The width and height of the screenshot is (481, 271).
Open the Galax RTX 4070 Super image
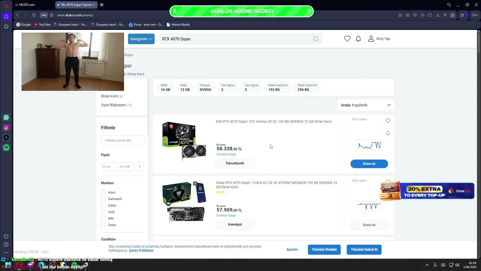point(184,202)
